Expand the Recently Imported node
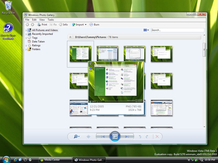Image resolution: width=218 pixels, height=163 pixels. [26, 34]
